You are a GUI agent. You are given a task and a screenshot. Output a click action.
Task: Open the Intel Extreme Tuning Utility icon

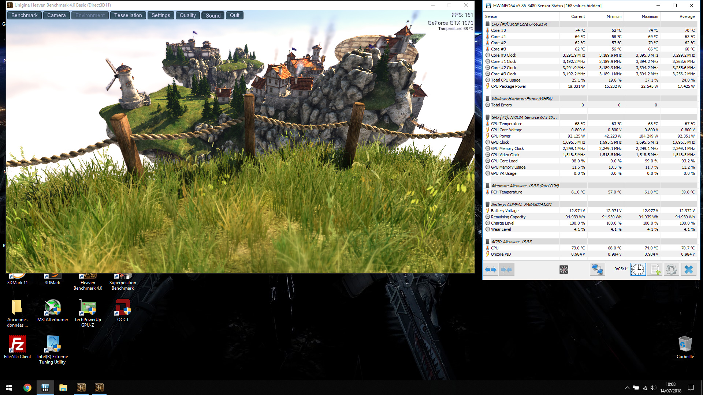point(52,350)
